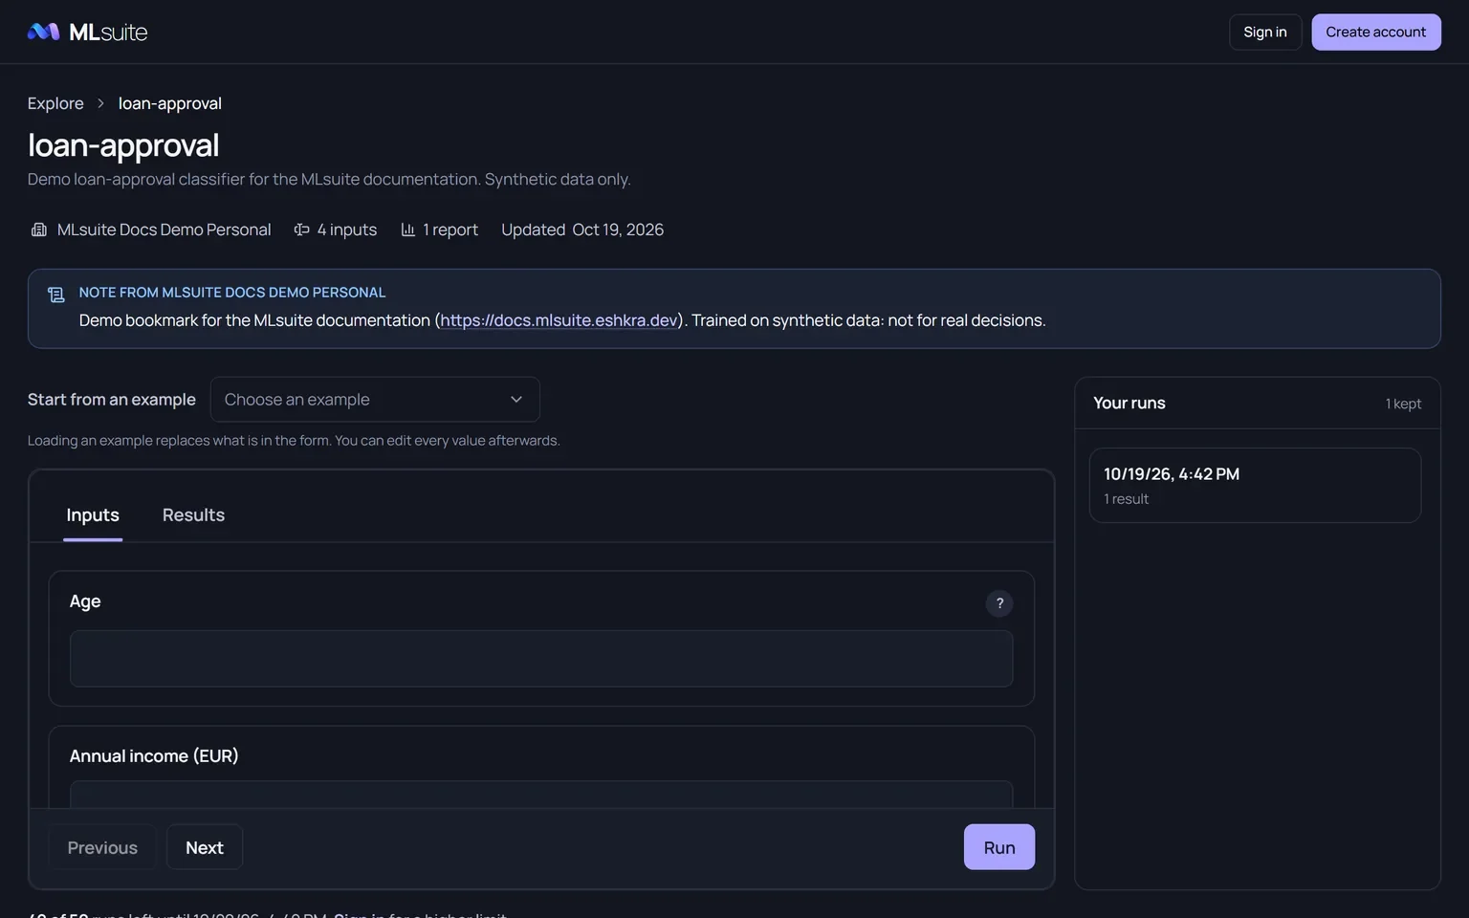The height and width of the screenshot is (918, 1469).
Task: Click the demo classifier description text
Action: (x=329, y=179)
